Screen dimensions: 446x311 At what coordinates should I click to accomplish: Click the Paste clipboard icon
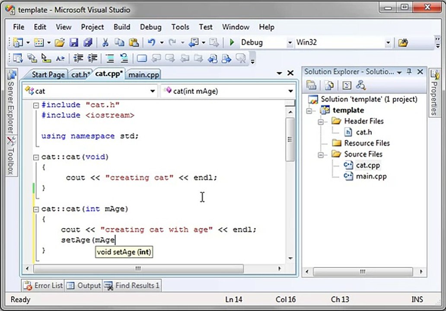pos(134,43)
